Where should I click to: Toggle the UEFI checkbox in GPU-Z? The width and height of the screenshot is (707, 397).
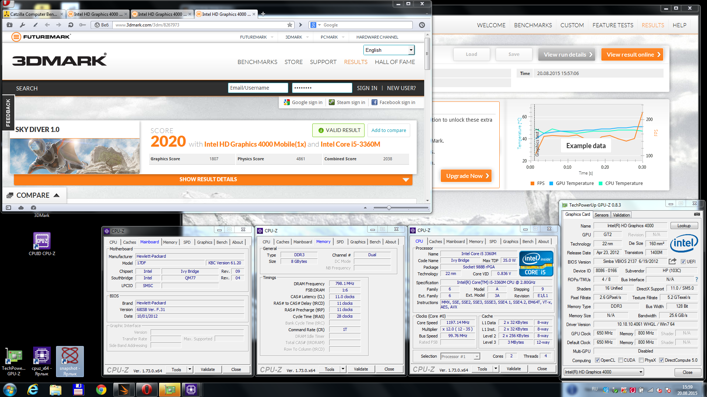(683, 262)
